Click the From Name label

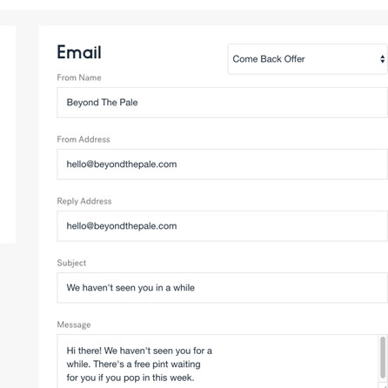click(x=79, y=77)
